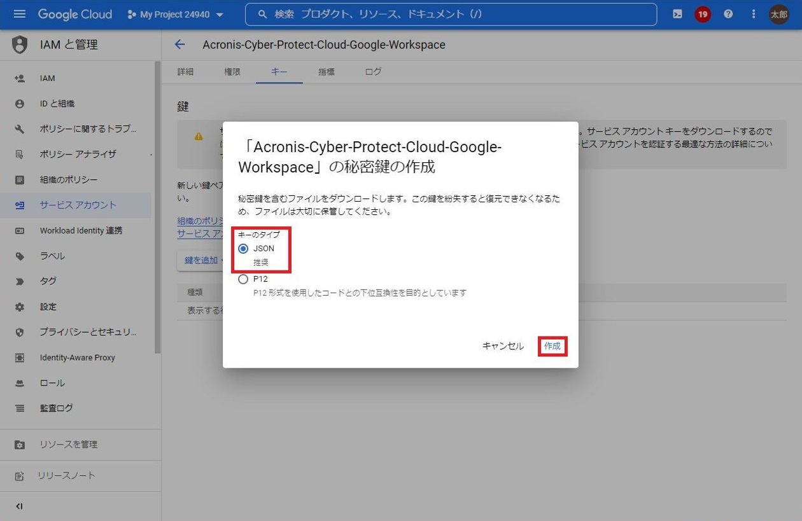Click the search field in the top bar
The width and height of the screenshot is (802, 521).
tap(451, 15)
